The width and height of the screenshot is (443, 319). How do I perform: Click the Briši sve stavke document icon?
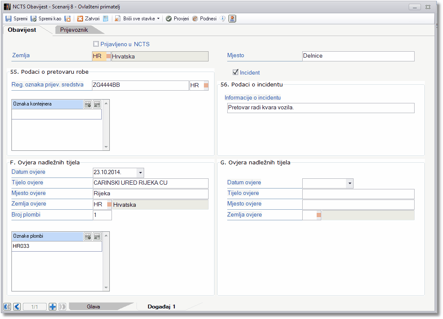point(117,19)
